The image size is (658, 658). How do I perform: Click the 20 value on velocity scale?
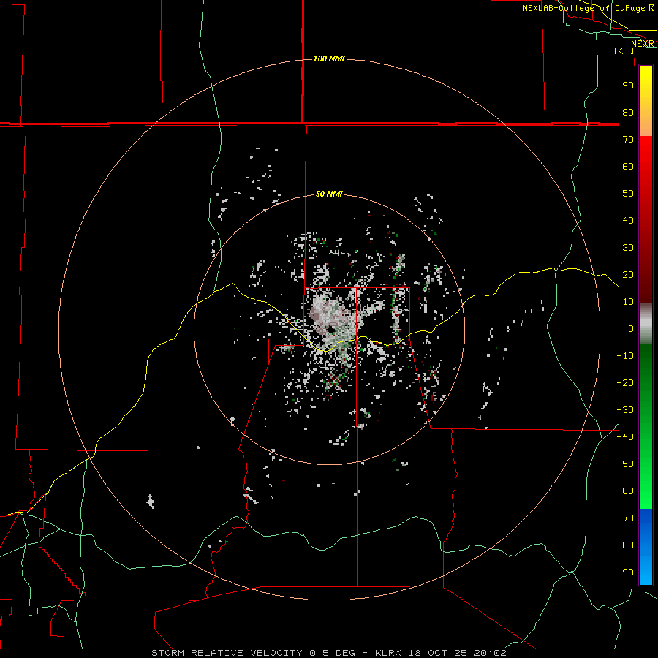point(628,274)
